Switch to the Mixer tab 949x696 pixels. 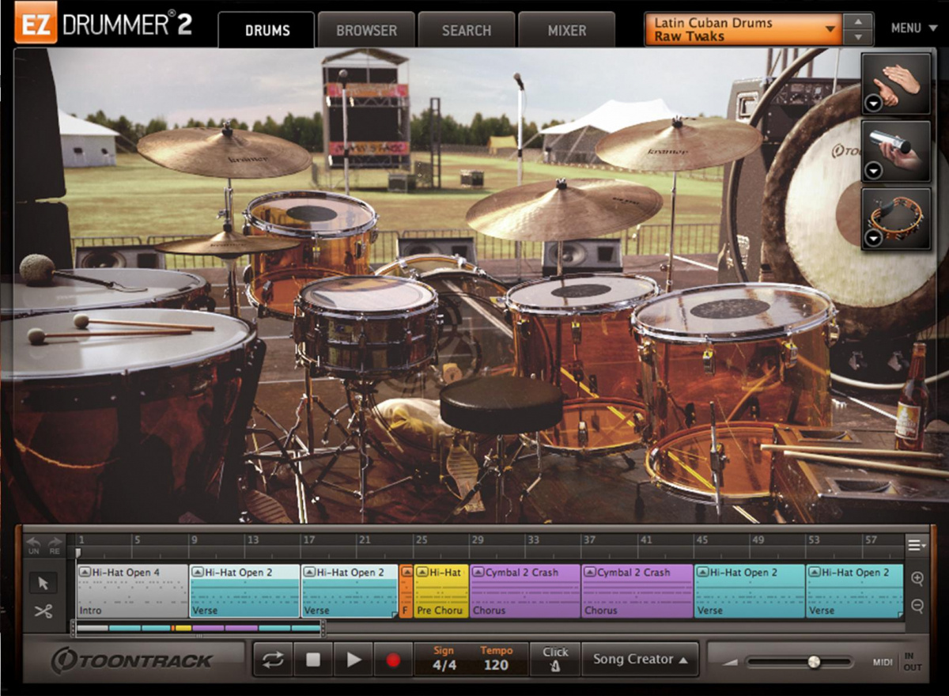click(x=567, y=29)
